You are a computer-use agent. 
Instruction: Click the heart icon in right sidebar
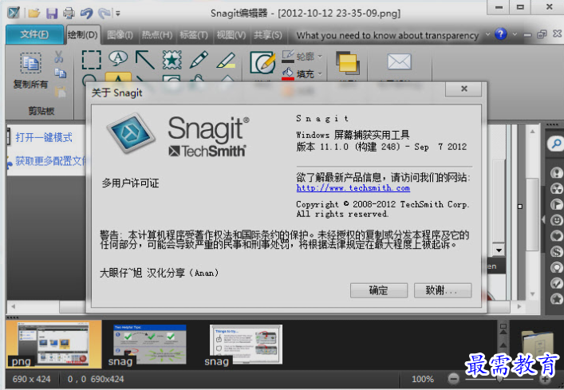pos(557,236)
